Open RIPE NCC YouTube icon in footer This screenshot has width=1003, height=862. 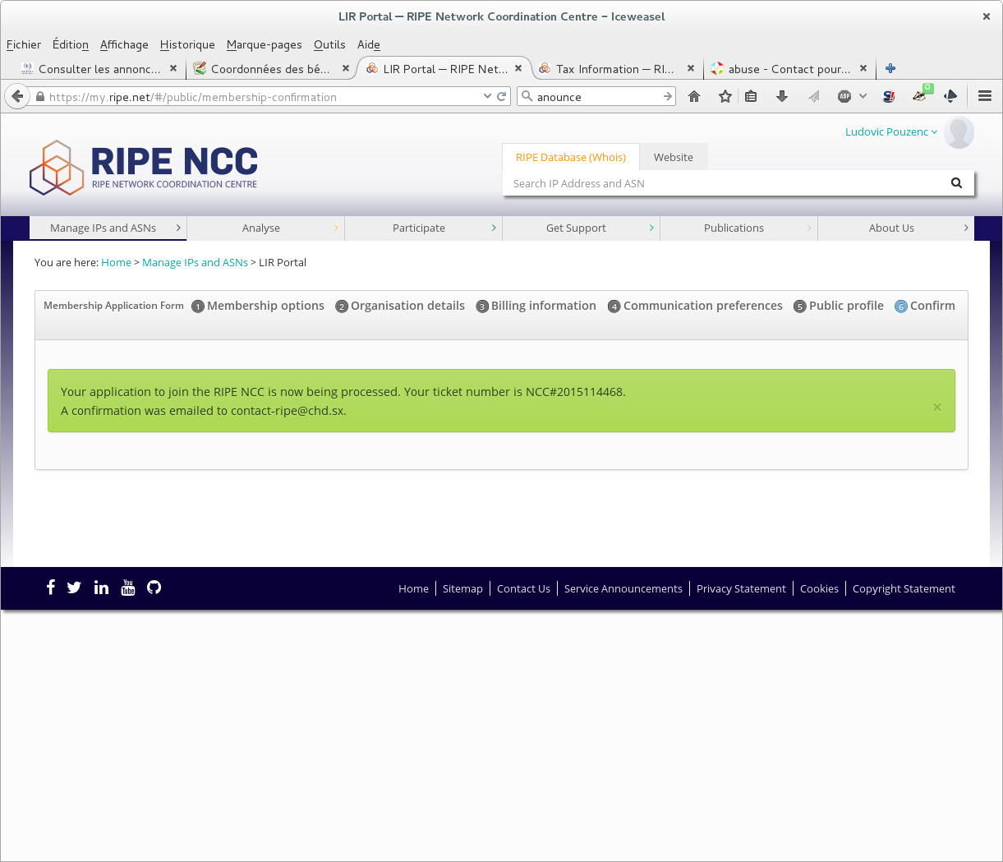(x=128, y=587)
